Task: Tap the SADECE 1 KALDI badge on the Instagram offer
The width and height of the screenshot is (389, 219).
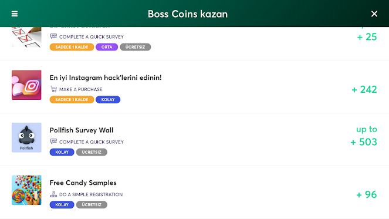Action: tap(72, 100)
